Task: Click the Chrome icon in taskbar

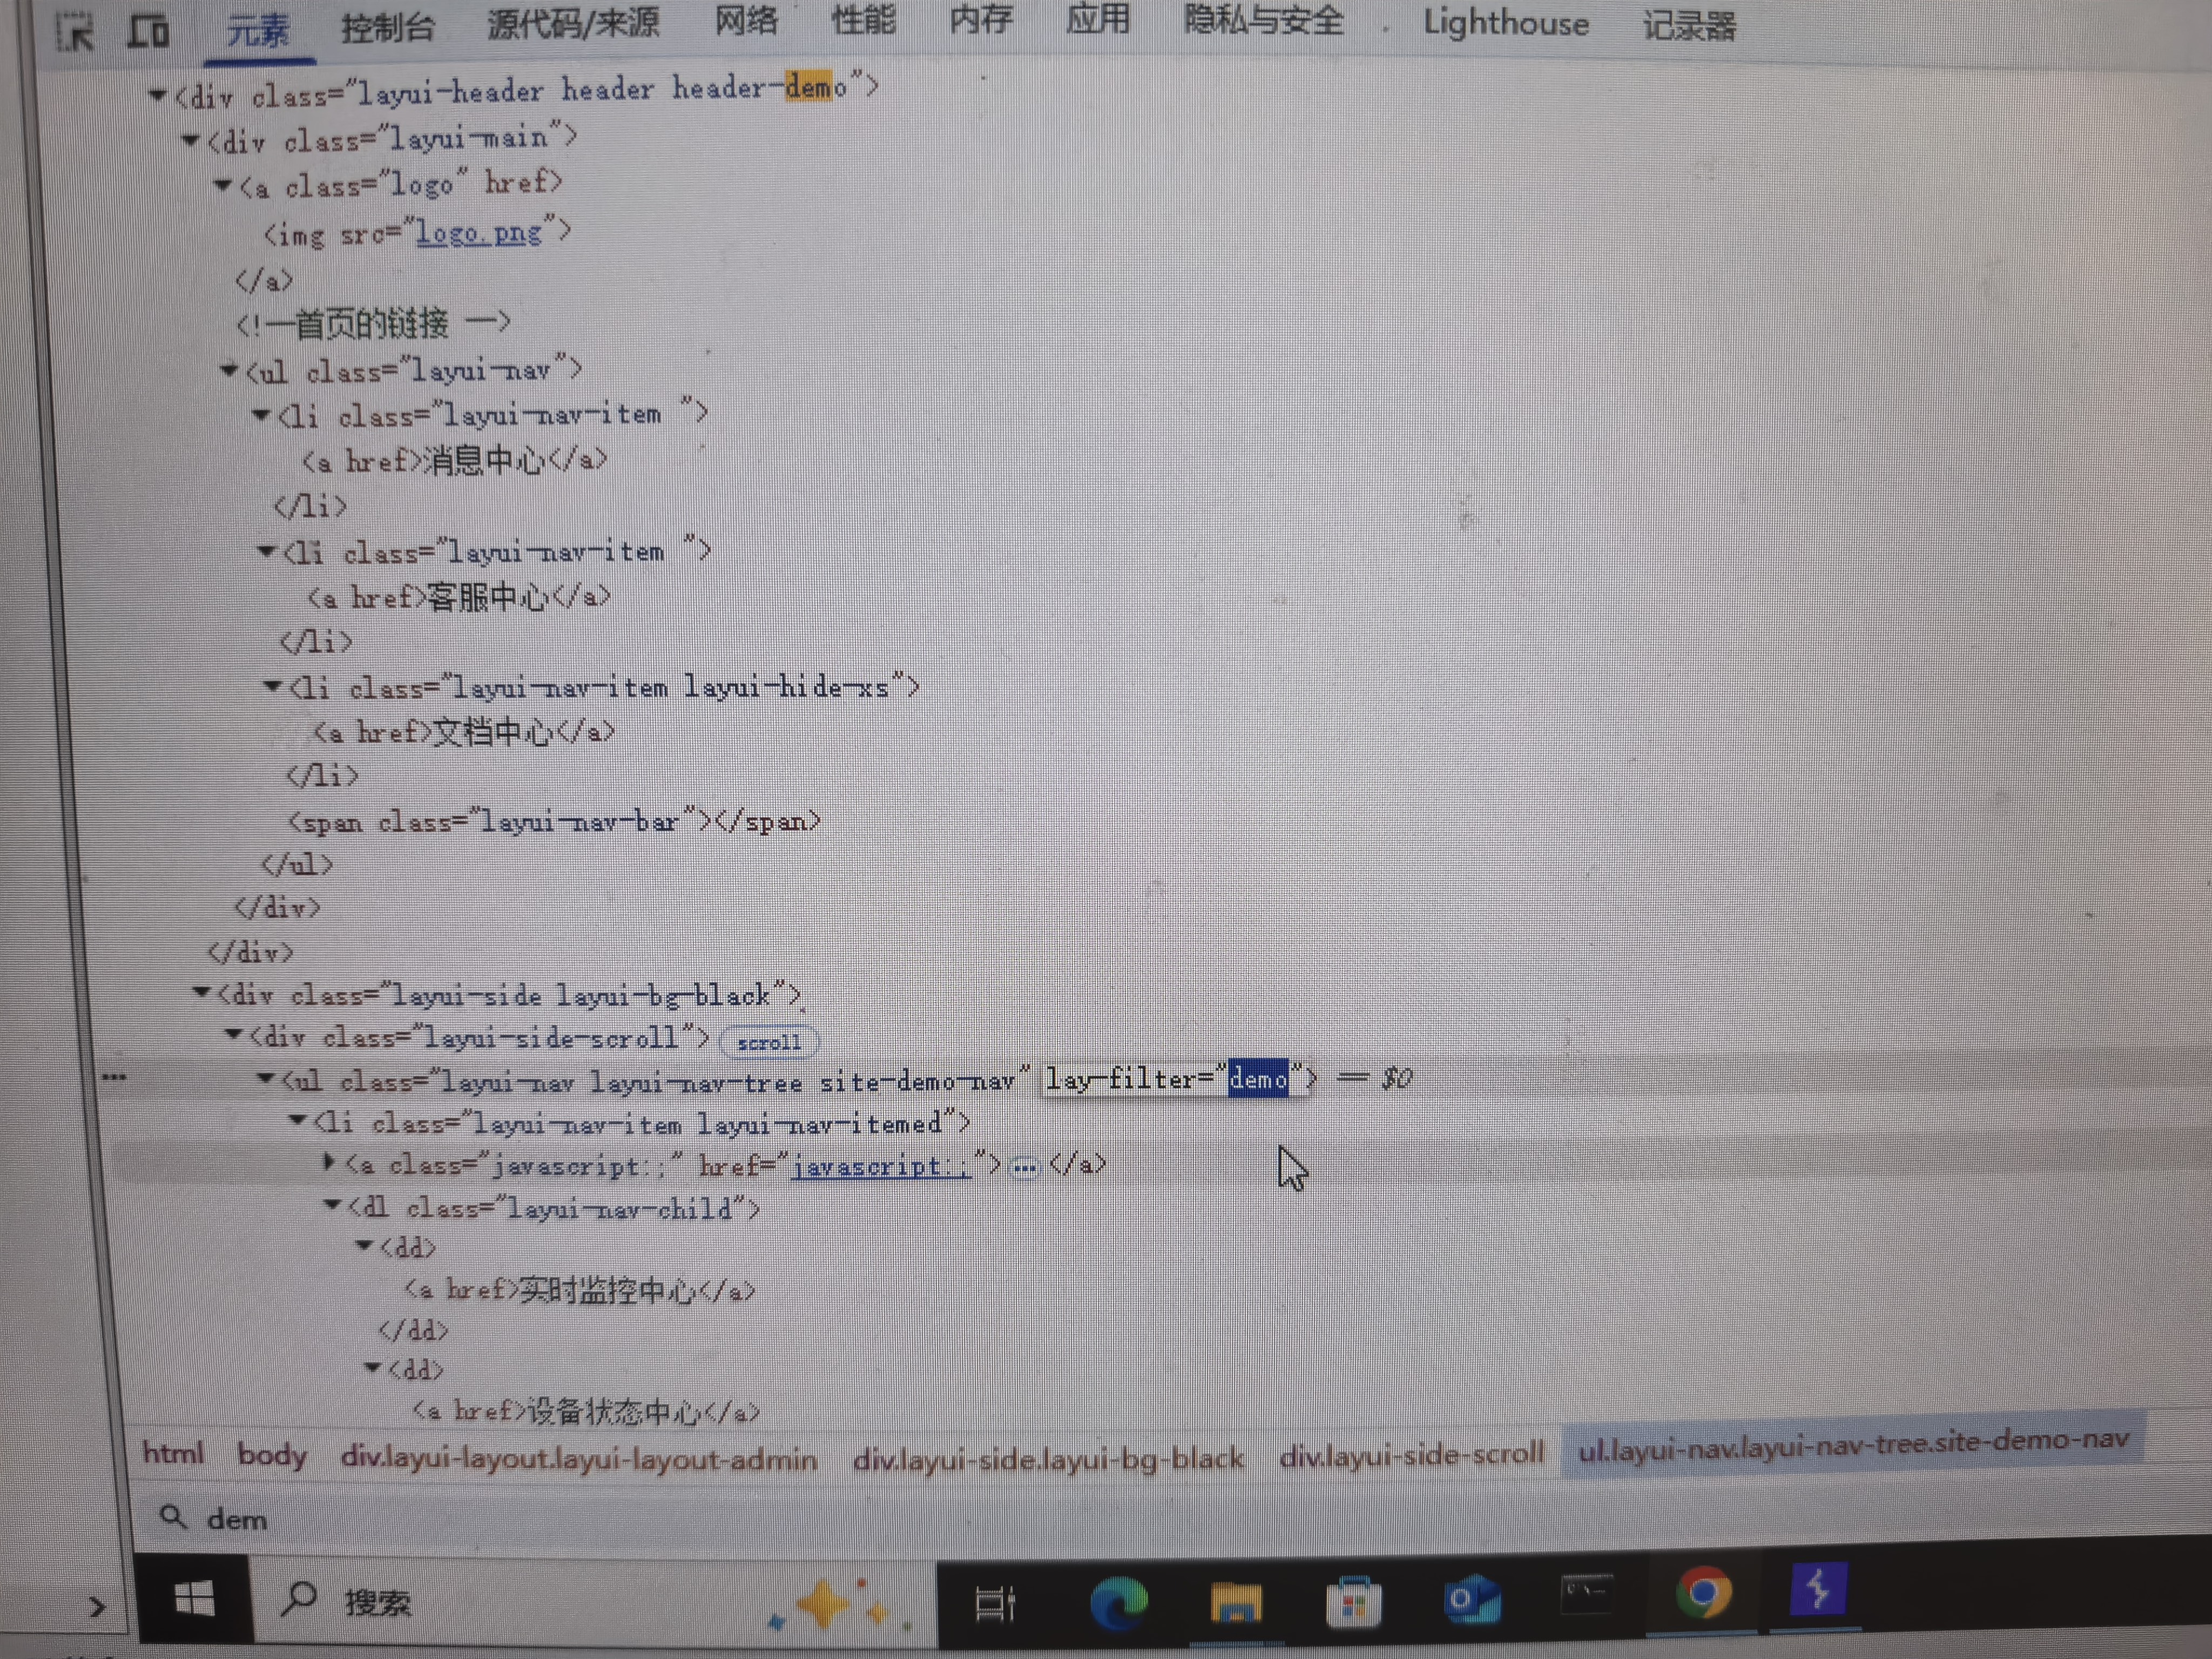Action: click(1703, 1593)
